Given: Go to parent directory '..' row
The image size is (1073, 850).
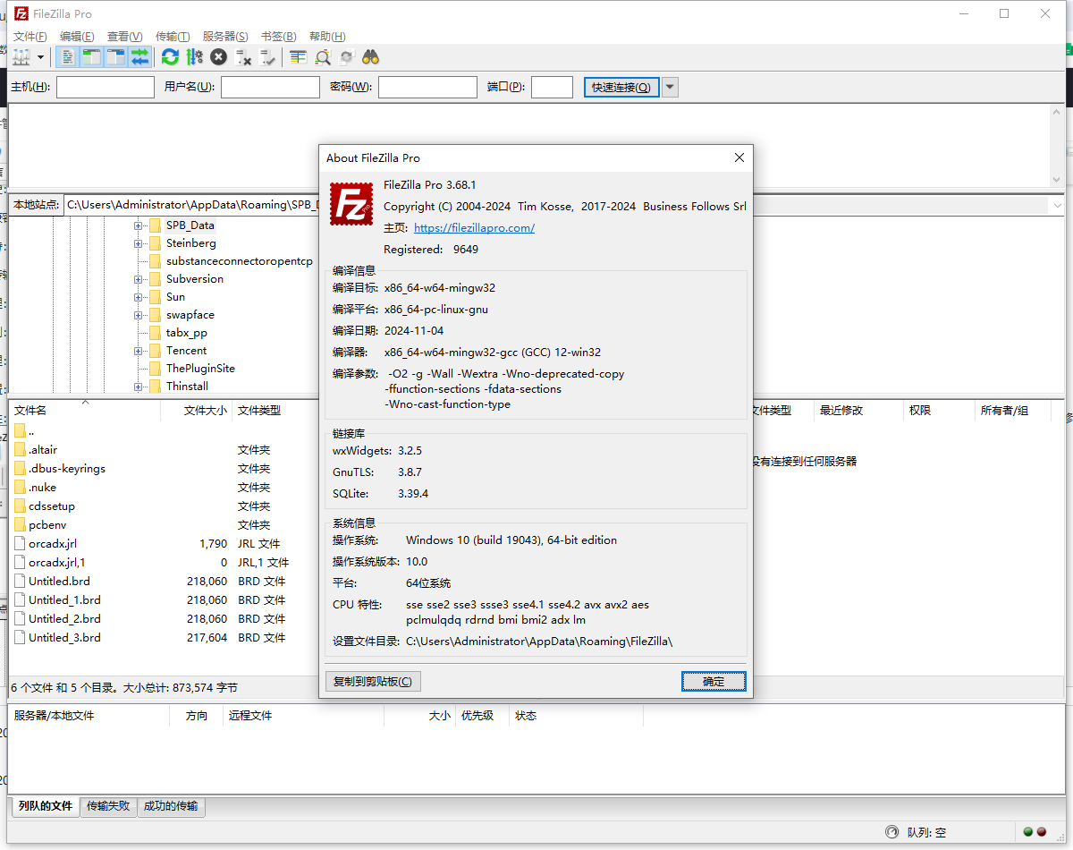Looking at the screenshot, I should tap(161, 431).
